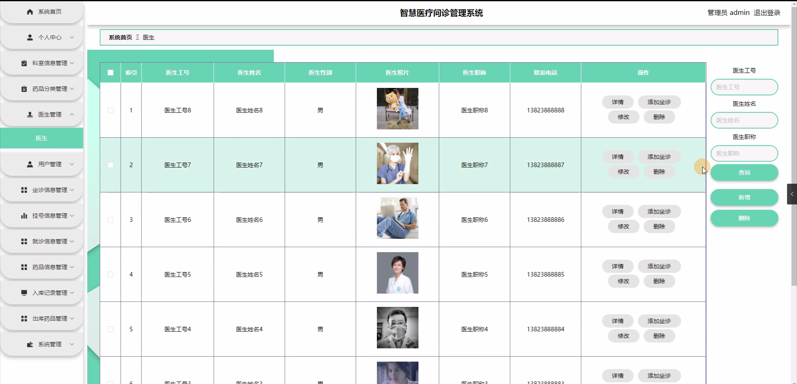The image size is (797, 384).
Task: Expand the 用户管理 menu chevron
Action: 72,164
